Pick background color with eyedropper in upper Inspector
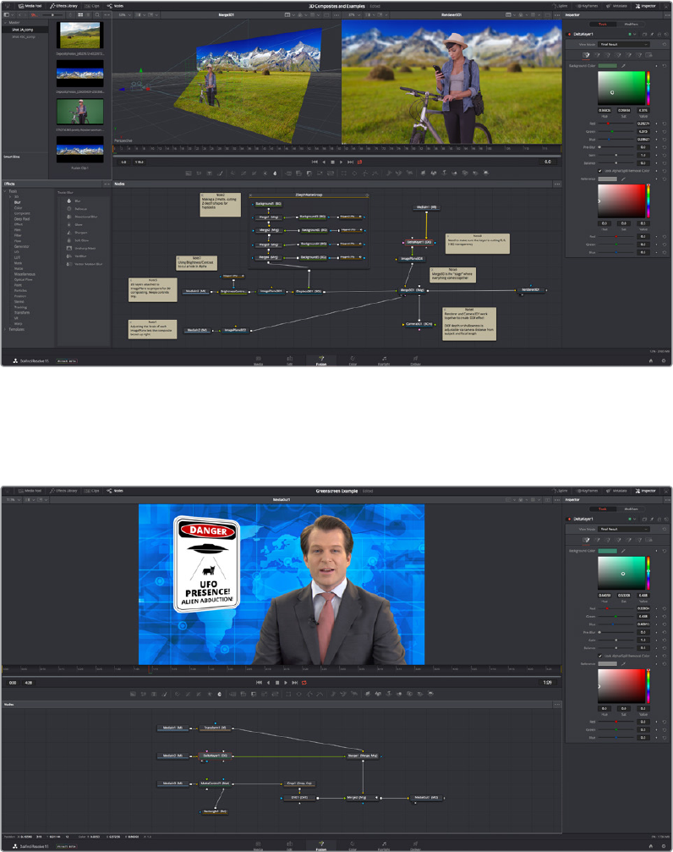This screenshot has height=852, width=673. (623, 66)
